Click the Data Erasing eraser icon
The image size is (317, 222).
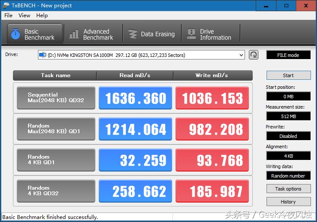[133, 34]
